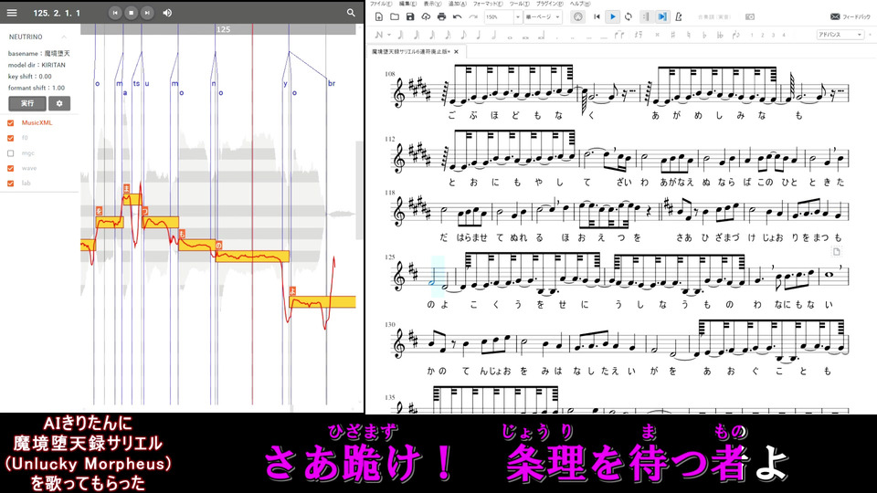Open the 編集 menu in MuseScore
This screenshot has width=877, height=493.
407,4
